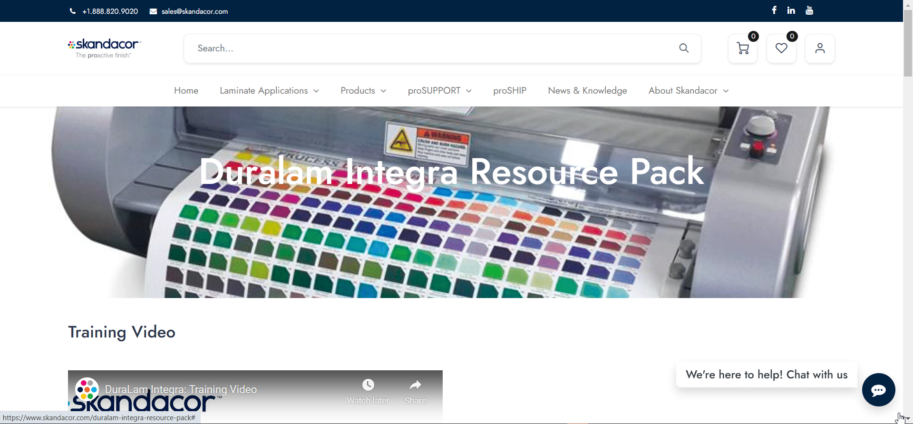The image size is (913, 424).
Task: Click the sales@skandacor.com email link
Action: click(x=194, y=11)
